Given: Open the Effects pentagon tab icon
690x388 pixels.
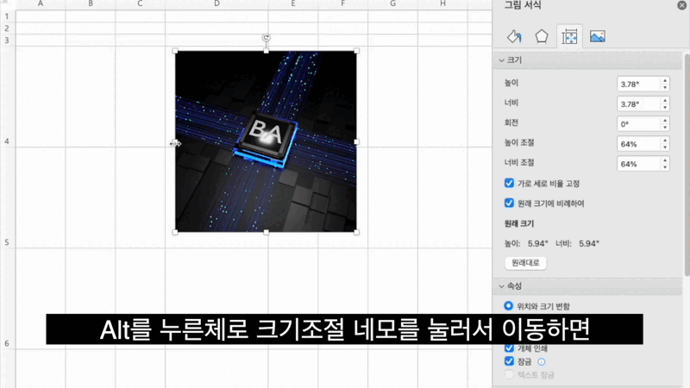Looking at the screenshot, I should click(x=542, y=36).
